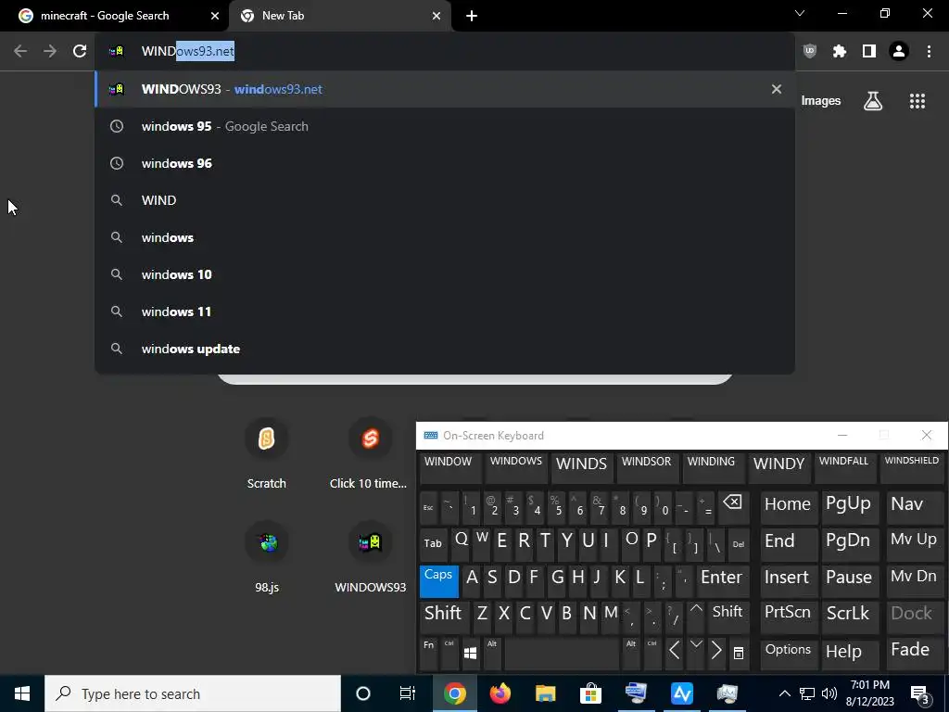Click the Backspace key on the keyboard
Screen dimensions: 949x712
coord(732,507)
